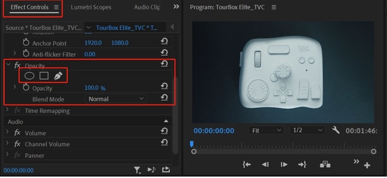
Task: Click Go to In point button
Action: [247, 164]
